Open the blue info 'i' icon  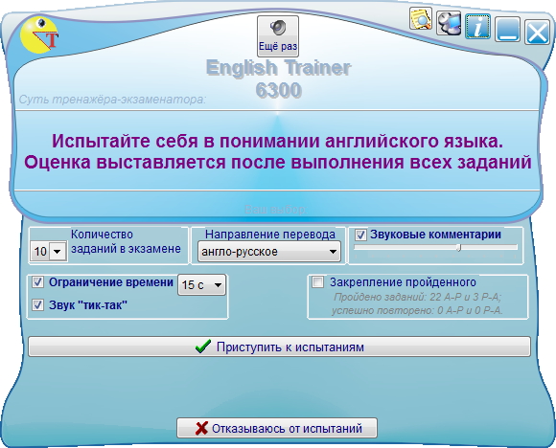point(477,27)
